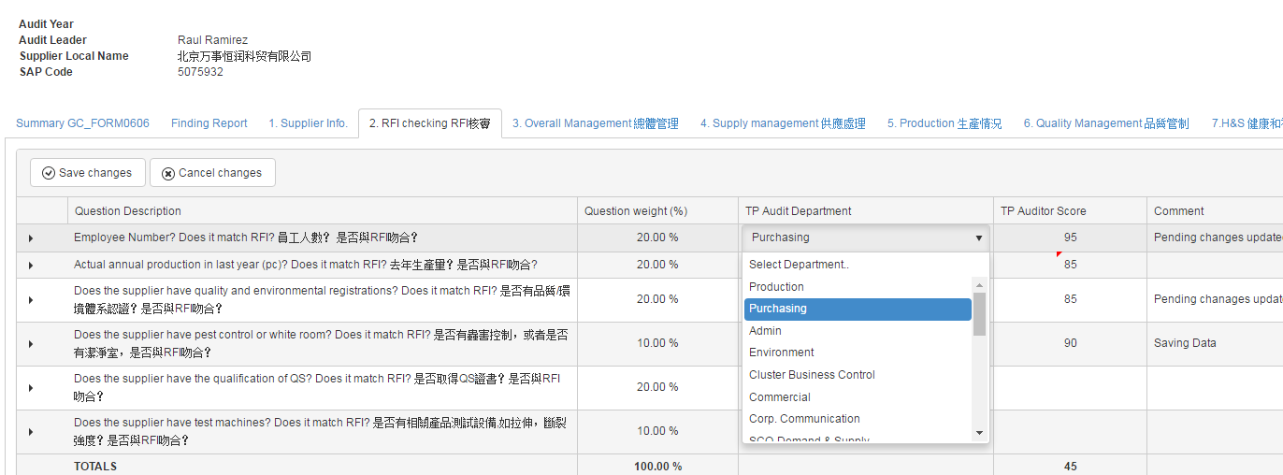This screenshot has width=1283, height=475.
Task: Expand the quality and environmental registrations row
Action: (31, 300)
